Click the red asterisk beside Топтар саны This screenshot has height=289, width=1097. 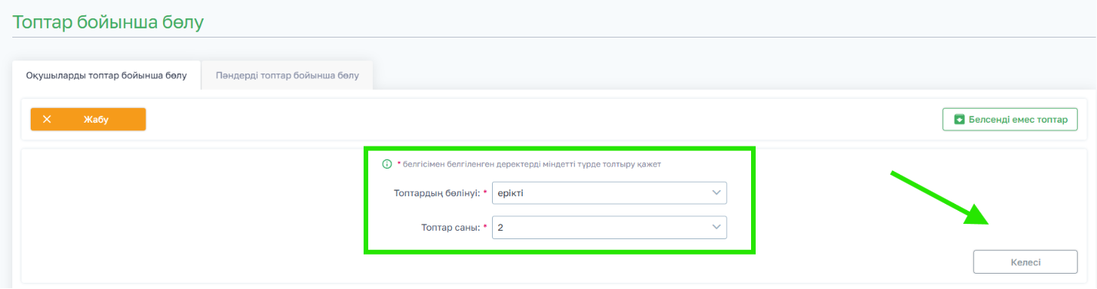485,227
